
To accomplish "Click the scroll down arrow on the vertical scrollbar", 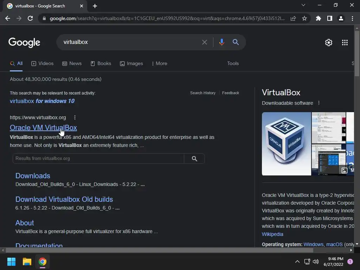I will pyautogui.click(x=357, y=244).
